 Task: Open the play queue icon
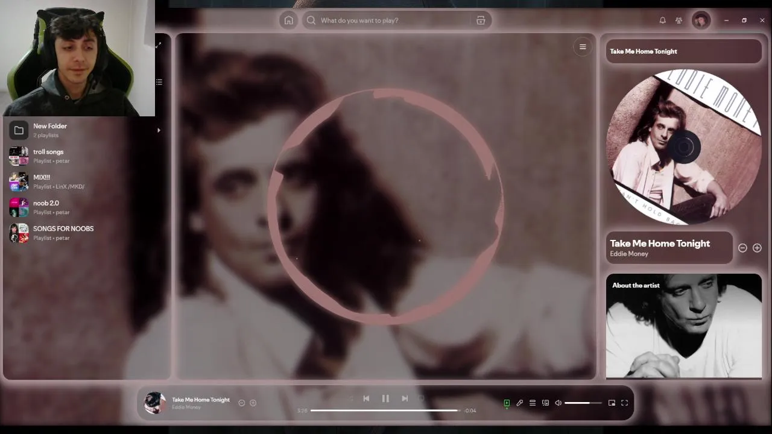click(533, 403)
